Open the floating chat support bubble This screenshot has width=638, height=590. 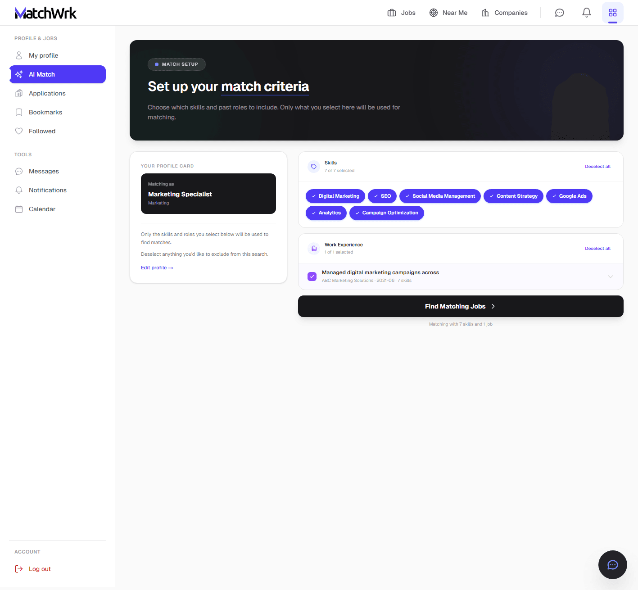(x=612, y=565)
